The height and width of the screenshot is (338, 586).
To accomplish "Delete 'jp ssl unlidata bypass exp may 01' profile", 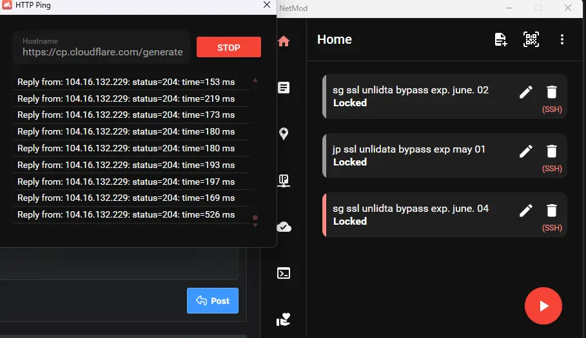I will 552,151.
